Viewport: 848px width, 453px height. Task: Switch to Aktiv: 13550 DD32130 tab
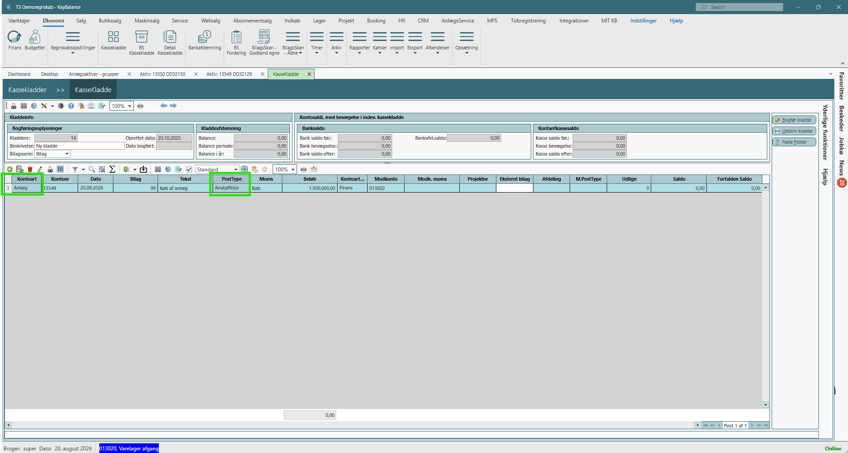(162, 74)
